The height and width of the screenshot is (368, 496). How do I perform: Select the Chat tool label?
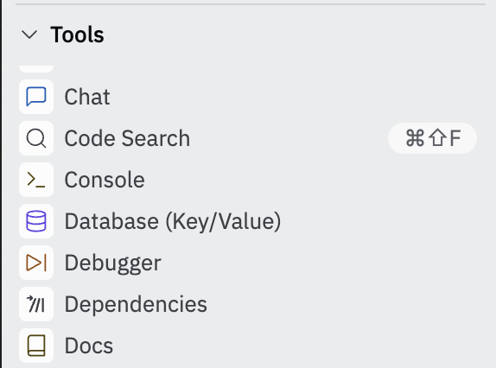[x=87, y=97]
